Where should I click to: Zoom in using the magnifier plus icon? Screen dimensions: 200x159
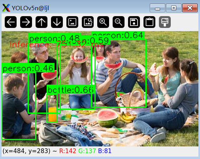(103, 22)
